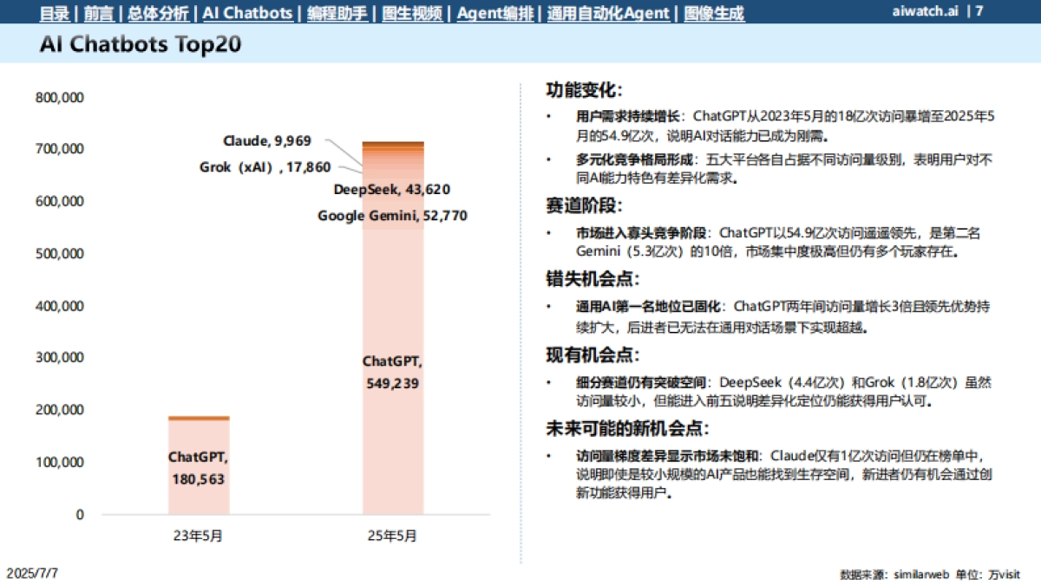
Task: Select the 23年5月 bar in the chart
Action: point(197,464)
